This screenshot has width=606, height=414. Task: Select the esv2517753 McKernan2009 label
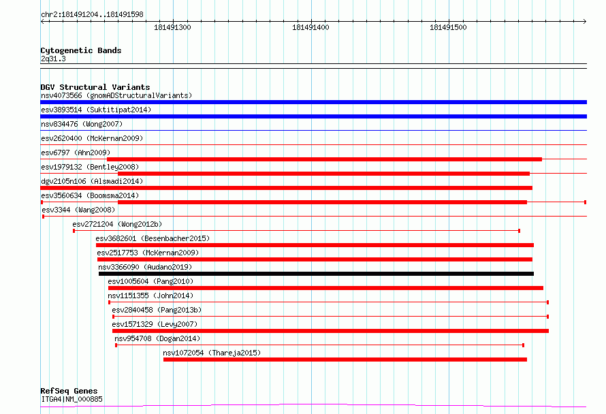[x=148, y=253]
